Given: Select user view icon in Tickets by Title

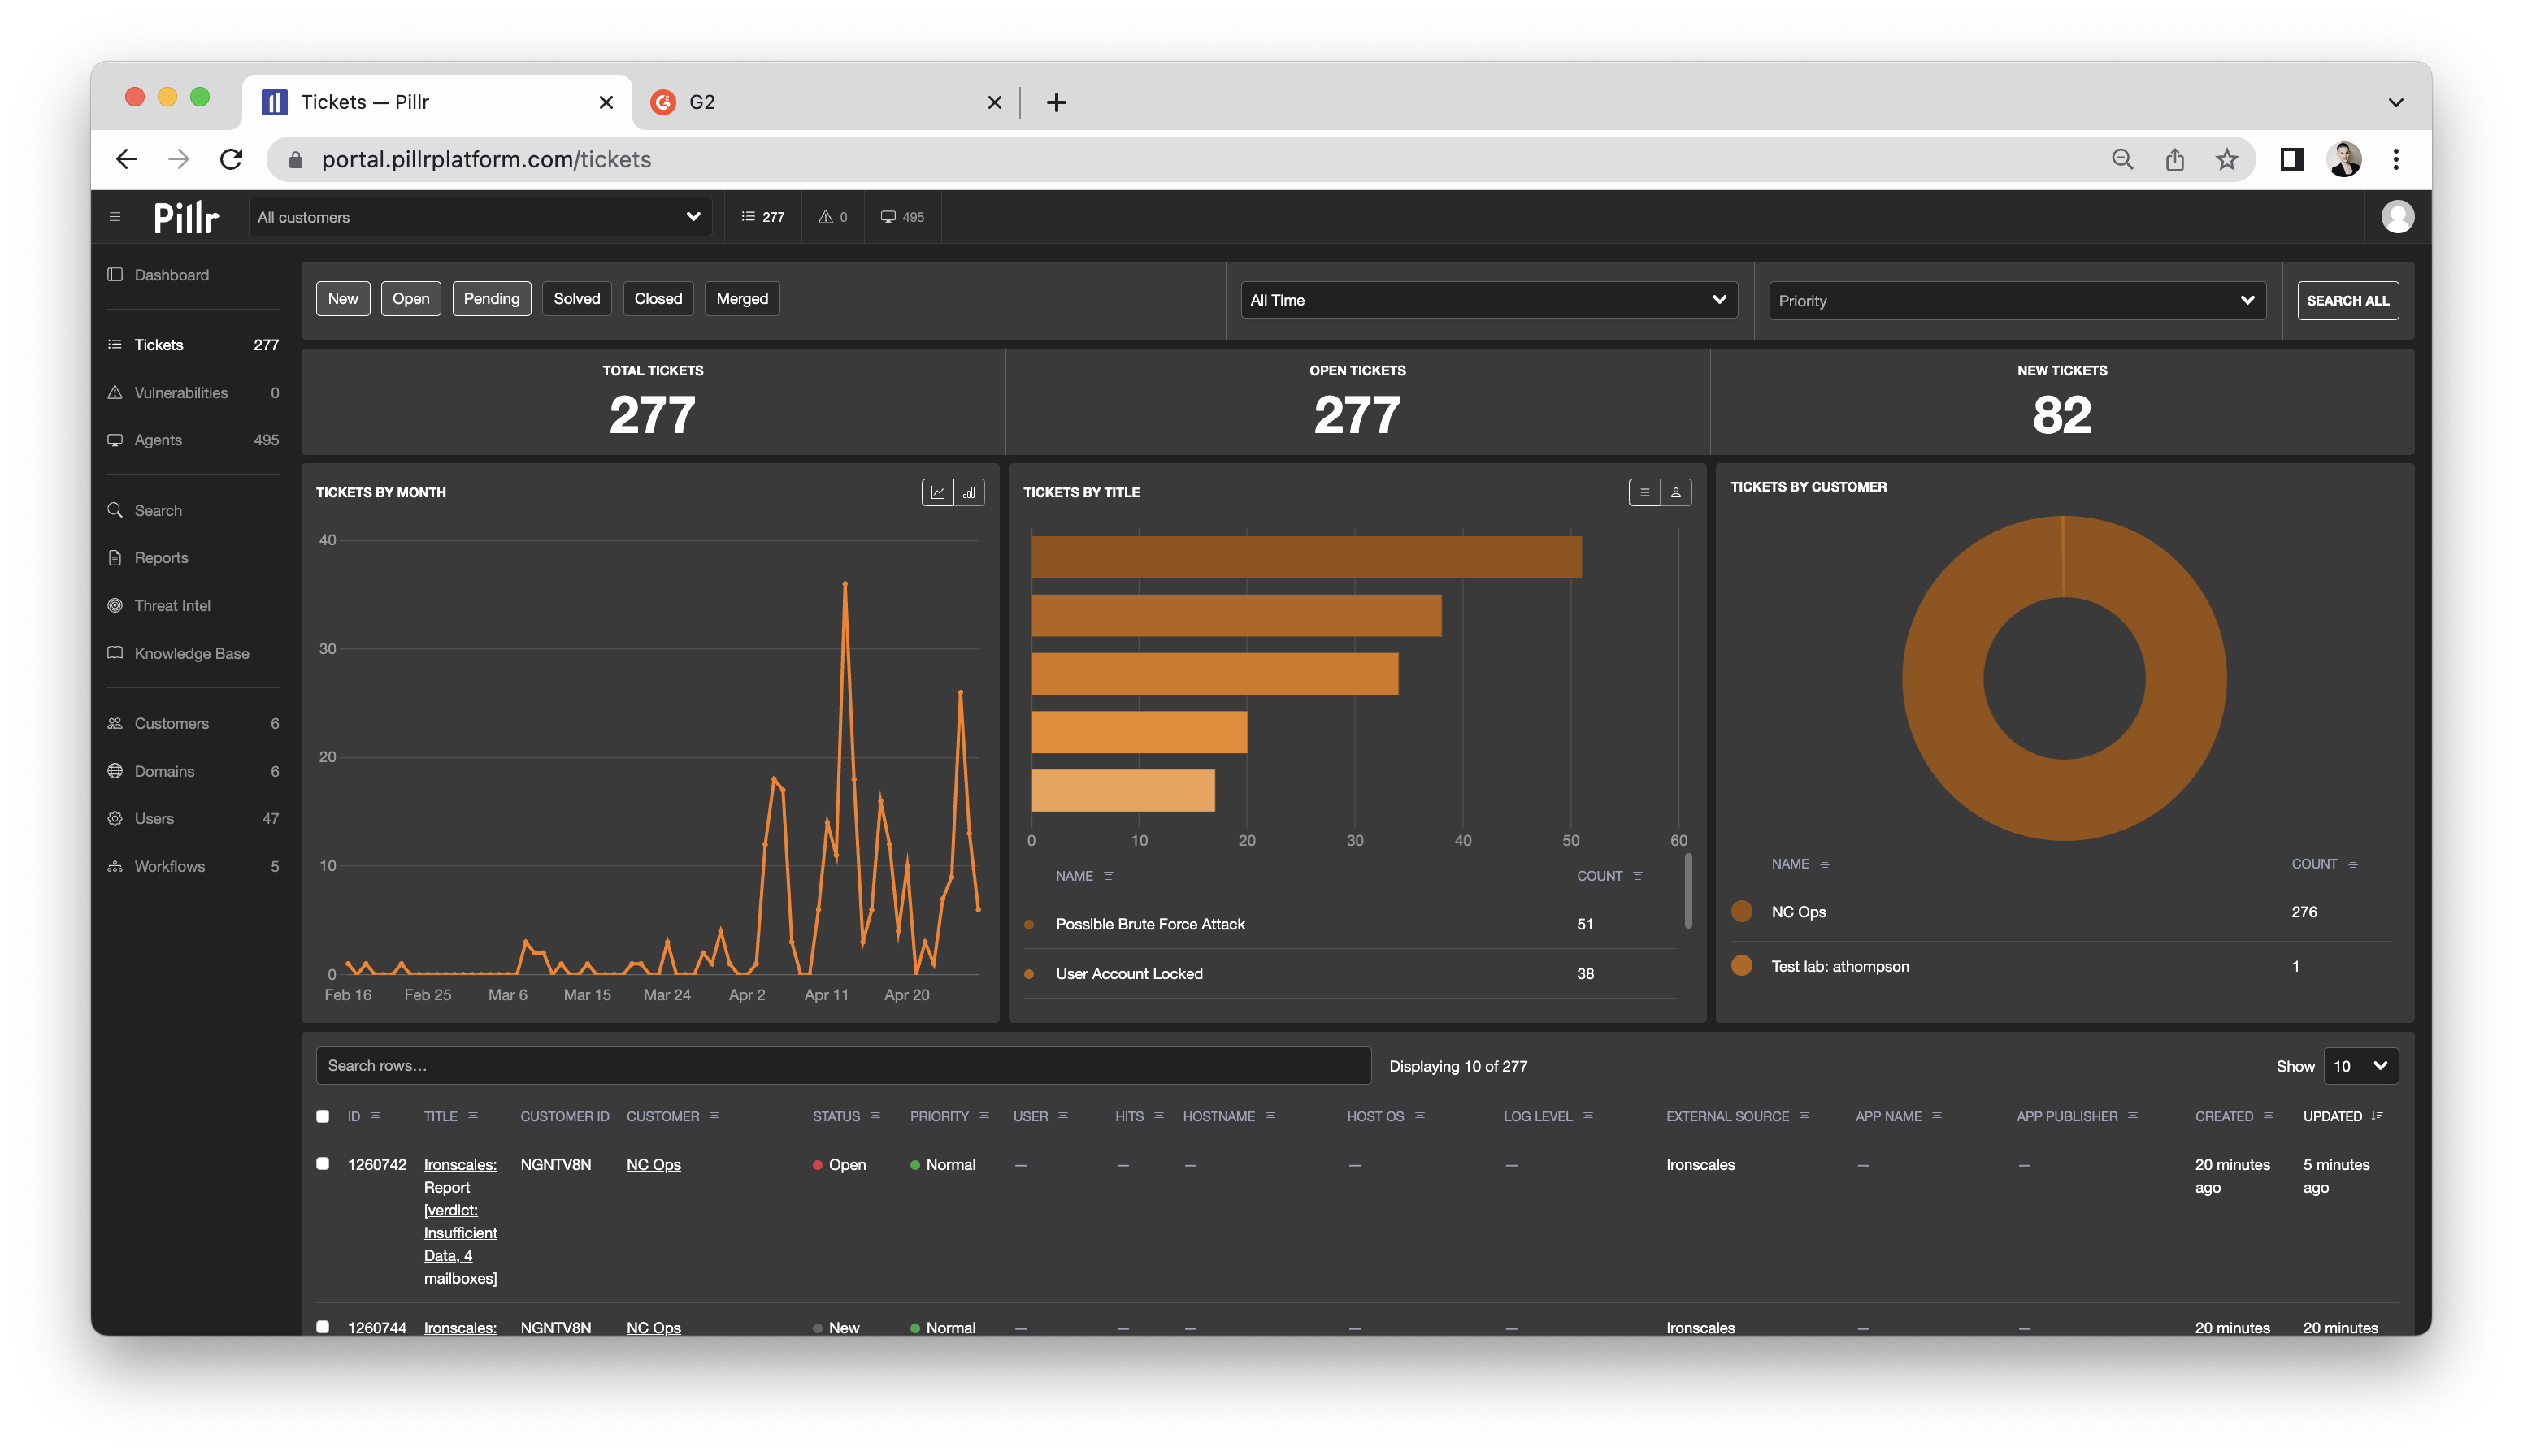Looking at the screenshot, I should click(1676, 492).
